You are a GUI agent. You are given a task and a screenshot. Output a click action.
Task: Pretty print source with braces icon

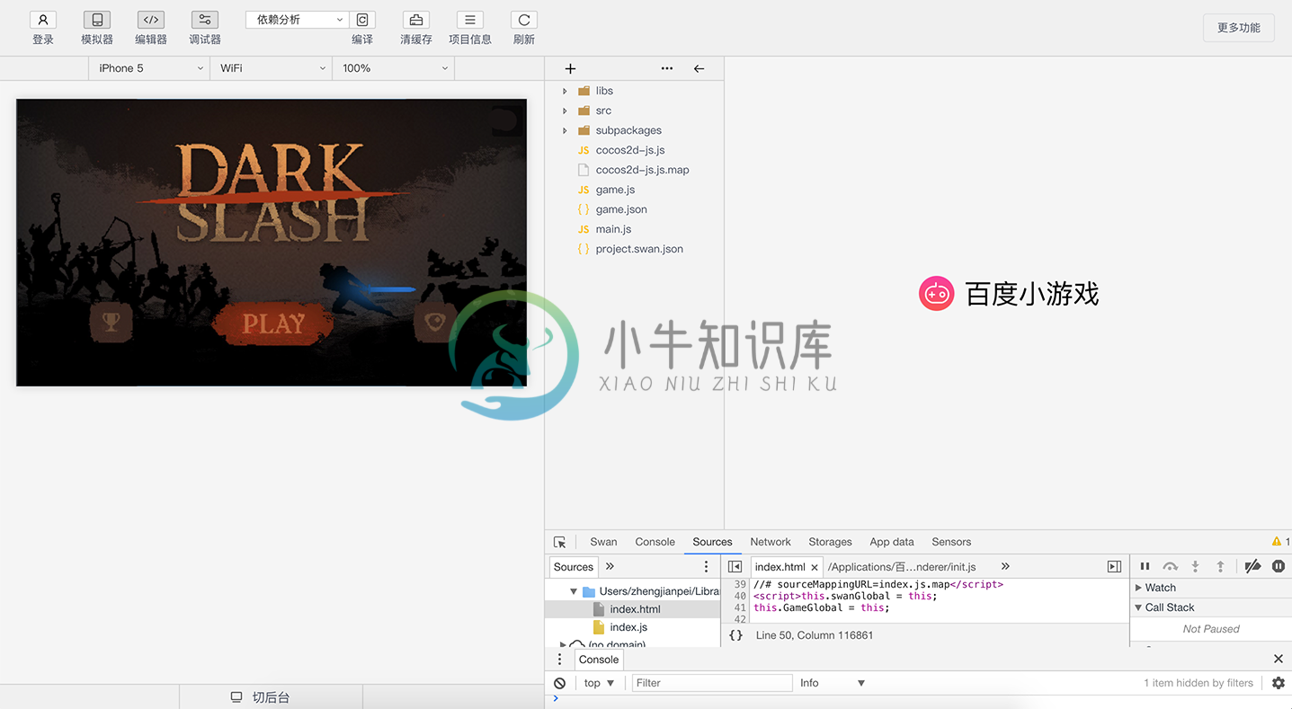pos(735,635)
